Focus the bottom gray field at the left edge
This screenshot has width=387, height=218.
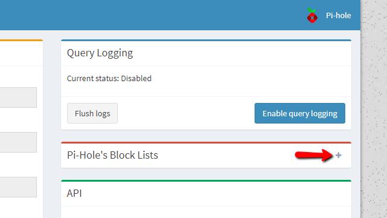[x=18, y=187]
